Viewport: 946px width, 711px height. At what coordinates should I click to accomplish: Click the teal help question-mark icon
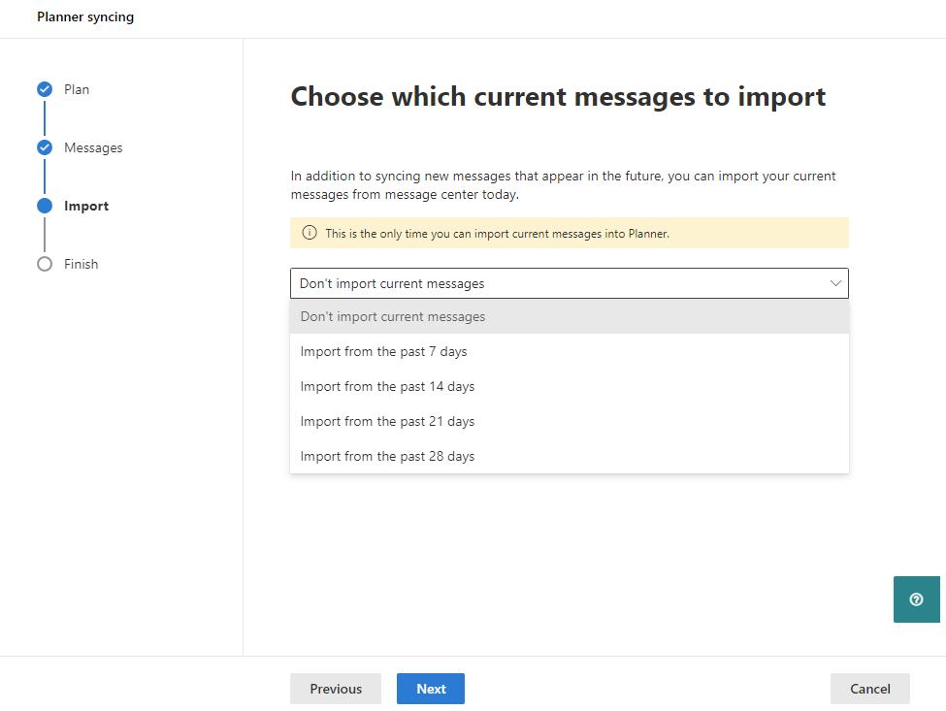pos(916,599)
